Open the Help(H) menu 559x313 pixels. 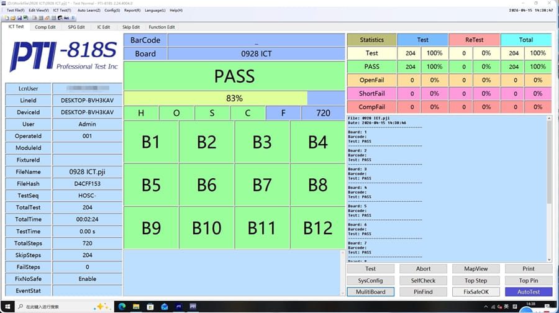pyautogui.click(x=176, y=11)
